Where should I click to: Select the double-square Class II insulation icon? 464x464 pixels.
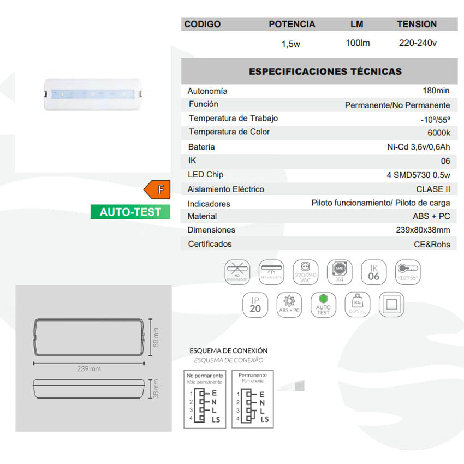coord(391,305)
